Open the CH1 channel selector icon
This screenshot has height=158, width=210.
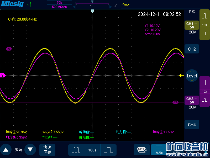[141, 149]
